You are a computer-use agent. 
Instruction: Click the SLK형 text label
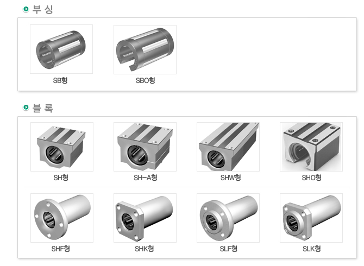pyautogui.click(x=311, y=249)
